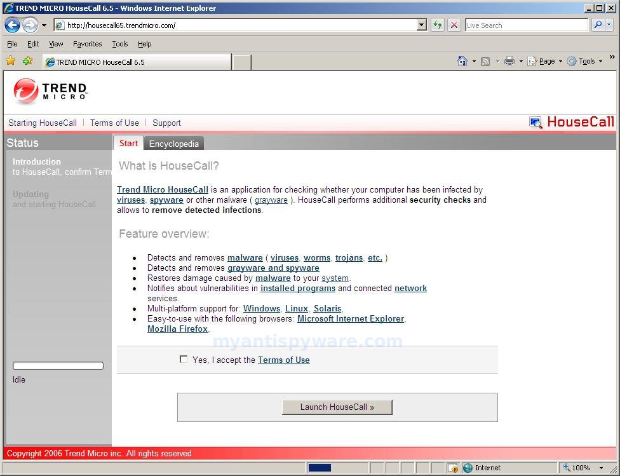Click the Trend Micro HouseCall link
Viewport: 620px width, 476px height.
(x=163, y=189)
